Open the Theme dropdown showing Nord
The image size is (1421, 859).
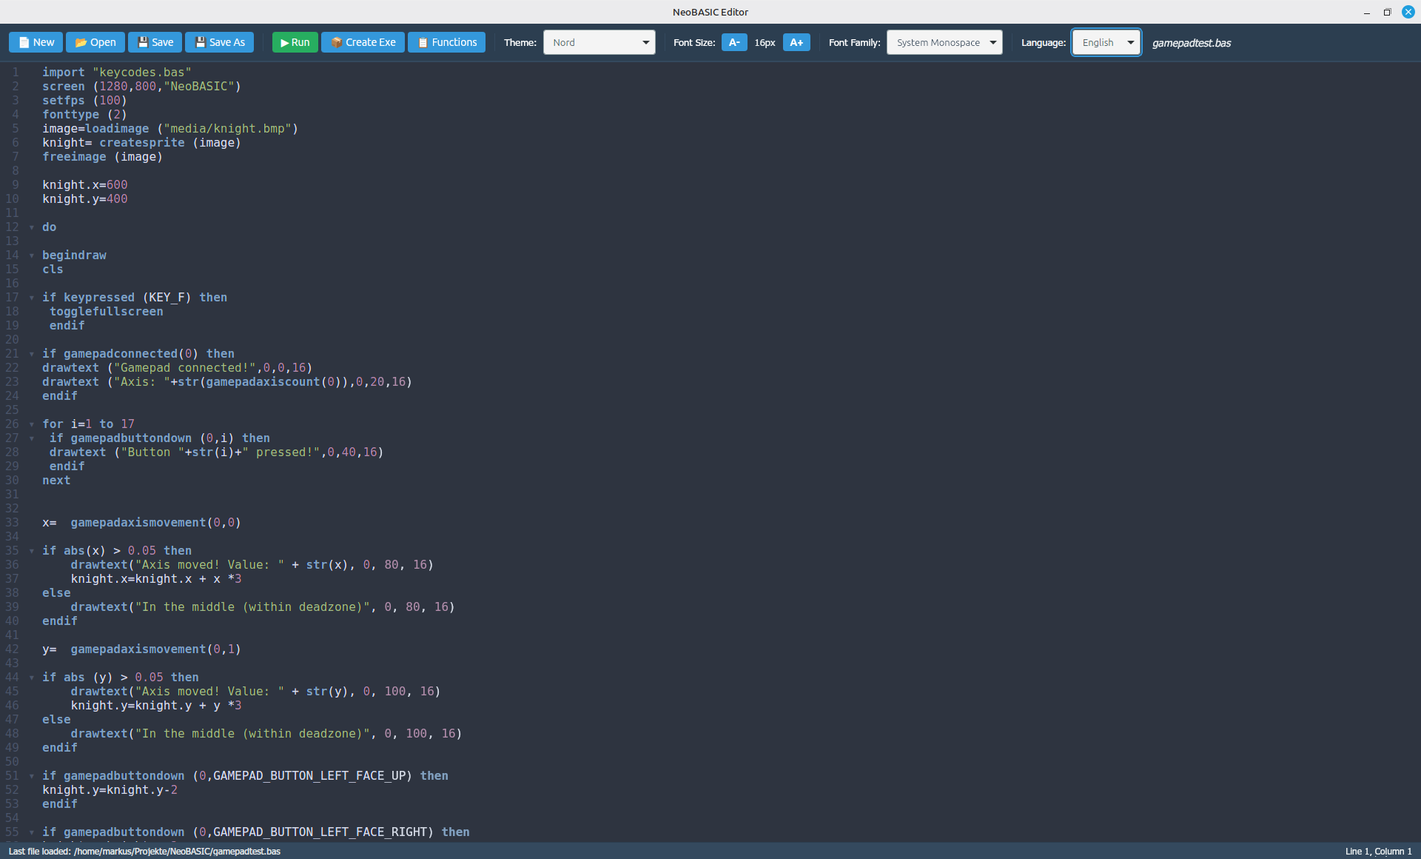(x=599, y=42)
